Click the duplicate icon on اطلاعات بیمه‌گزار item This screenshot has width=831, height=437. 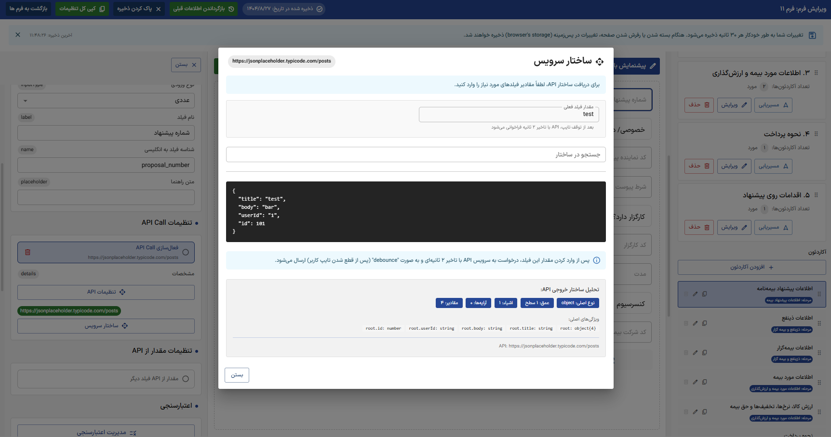click(705, 352)
